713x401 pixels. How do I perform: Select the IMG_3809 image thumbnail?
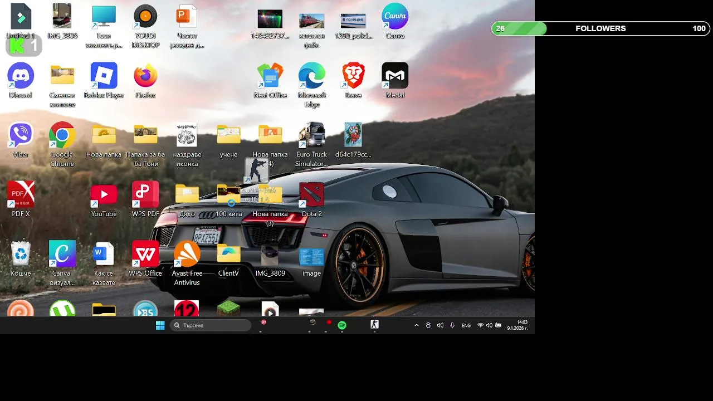pos(270,255)
